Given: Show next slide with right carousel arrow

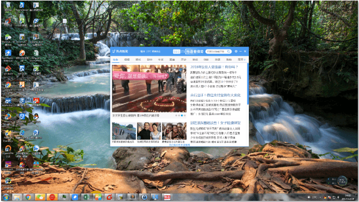Looking at the screenshot, I should click(x=184, y=89).
